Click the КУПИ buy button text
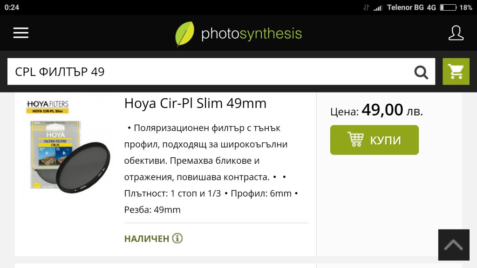The width and height of the screenshot is (477, 268). point(385,141)
